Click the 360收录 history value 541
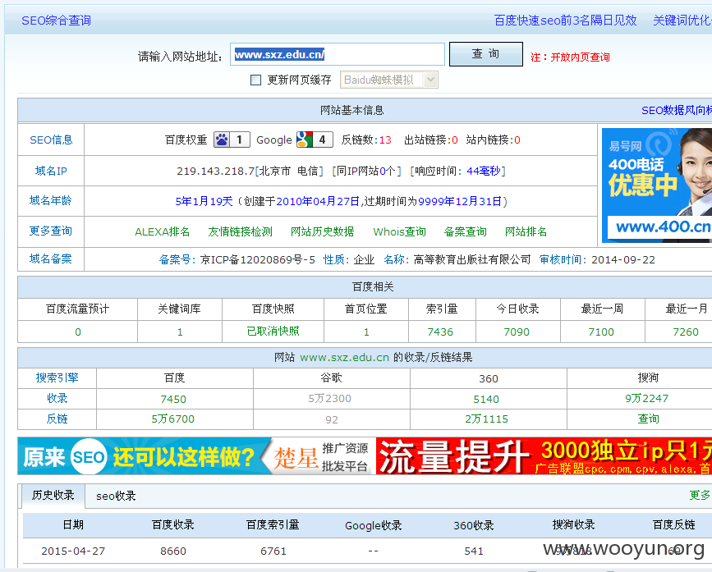The height and width of the screenshot is (572, 712). [x=474, y=551]
